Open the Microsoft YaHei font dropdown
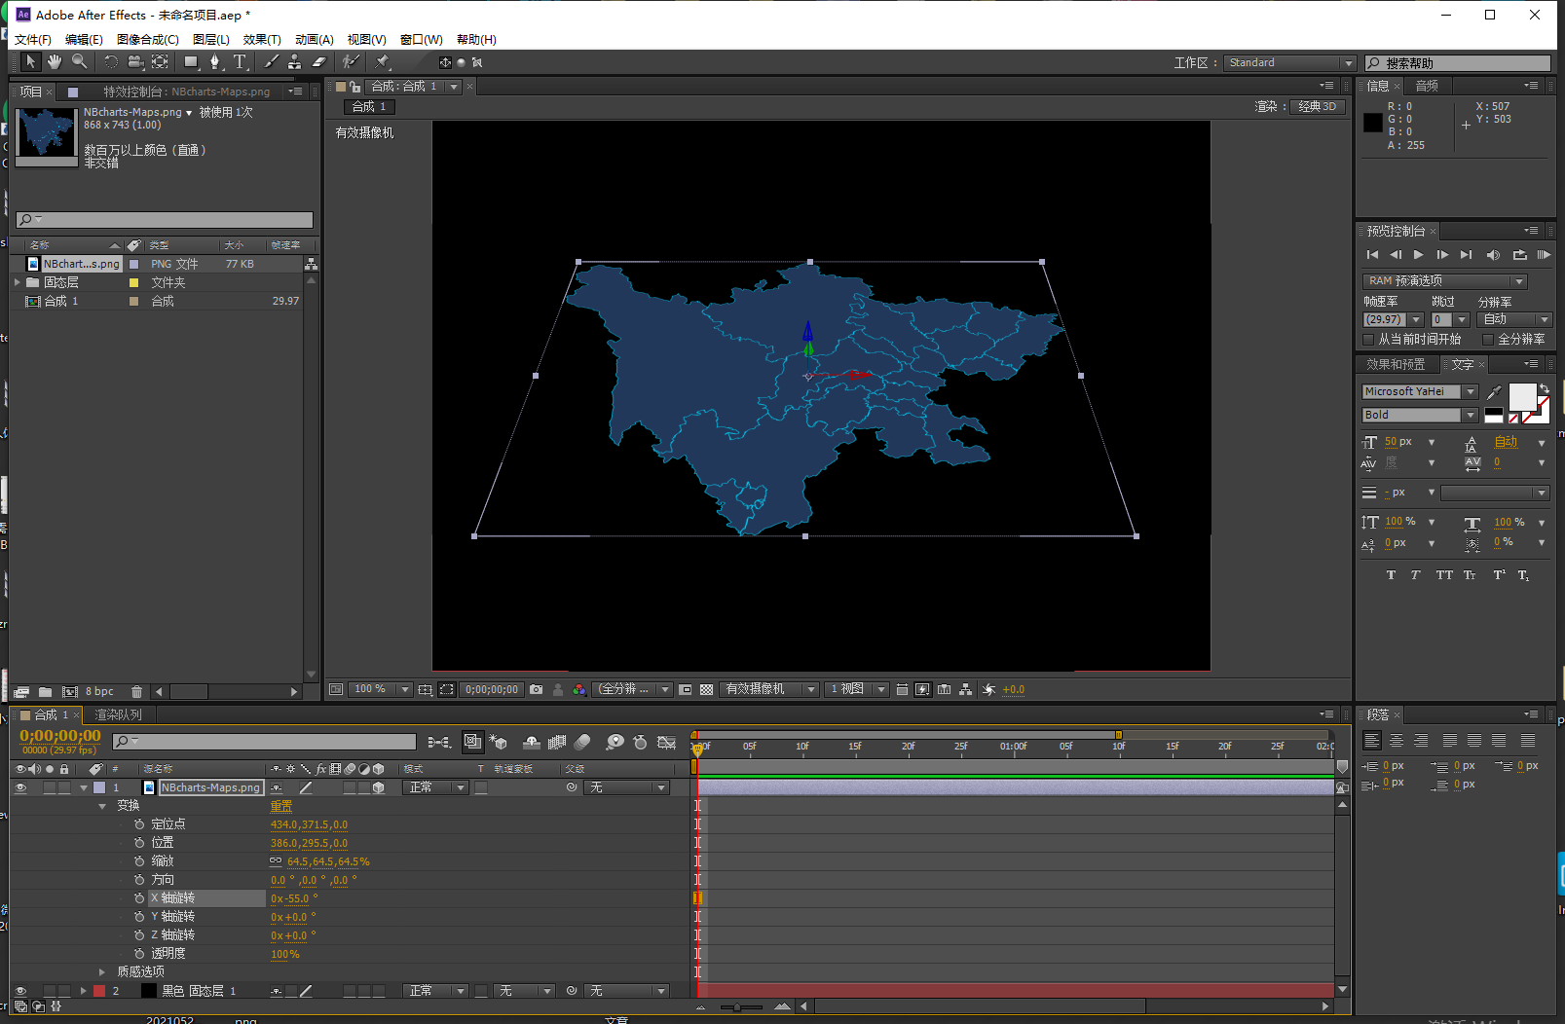Image resolution: width=1565 pixels, height=1024 pixels. coord(1471,391)
